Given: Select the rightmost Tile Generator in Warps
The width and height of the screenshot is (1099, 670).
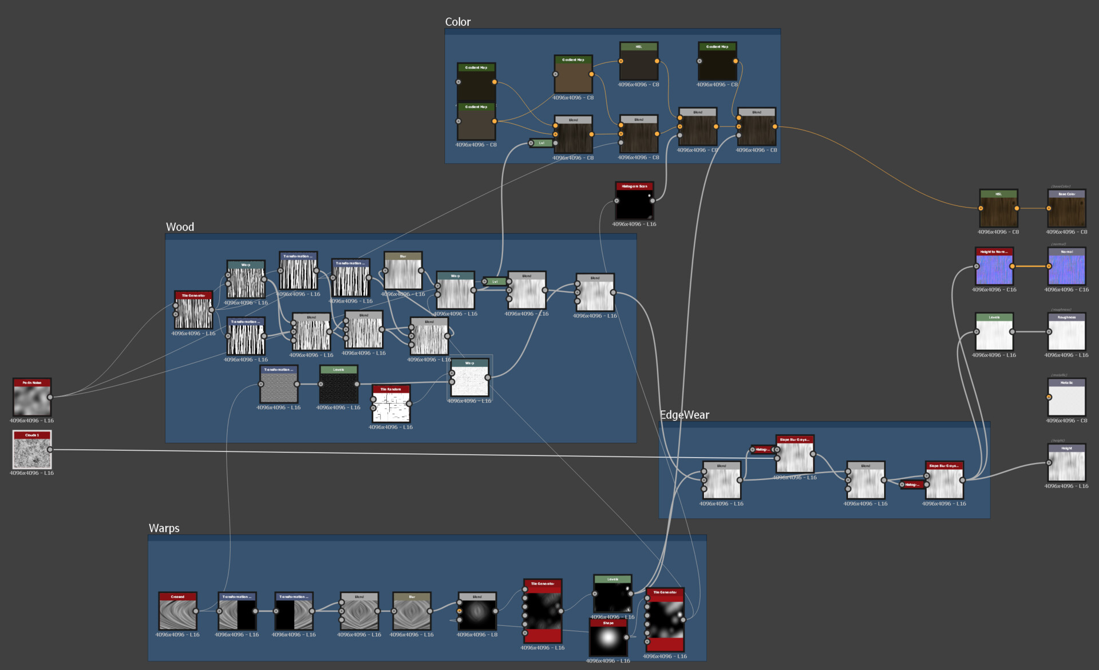Looking at the screenshot, I should click(665, 620).
